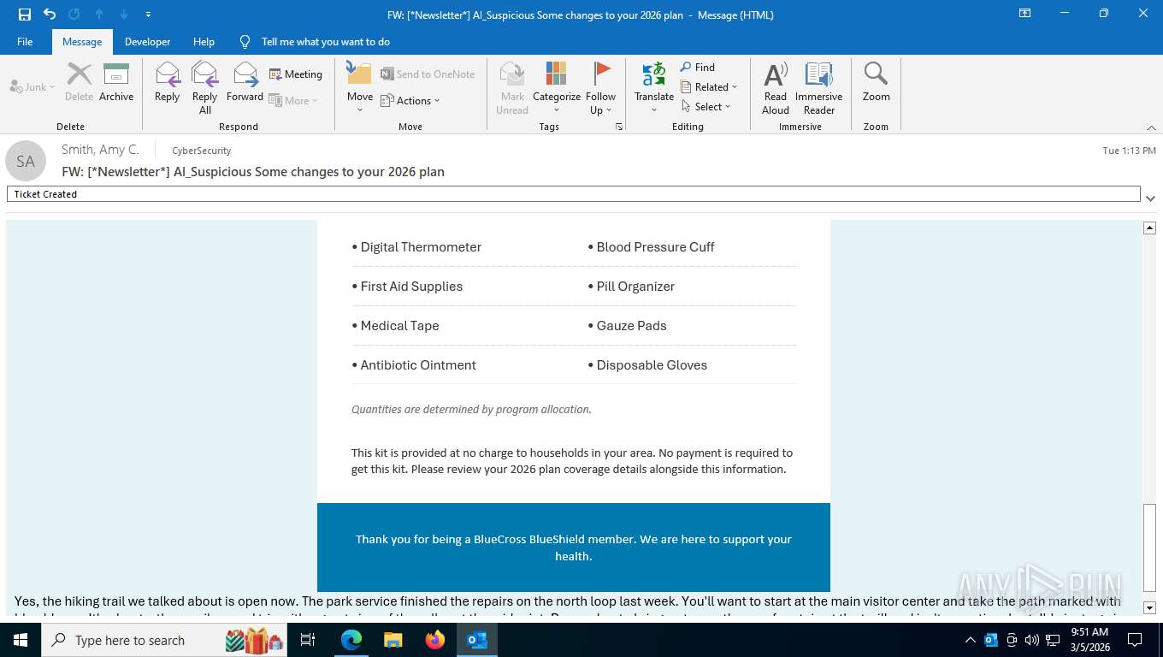Open the Windows Start menu
Viewport: 1163px width, 657px height.
click(20, 640)
